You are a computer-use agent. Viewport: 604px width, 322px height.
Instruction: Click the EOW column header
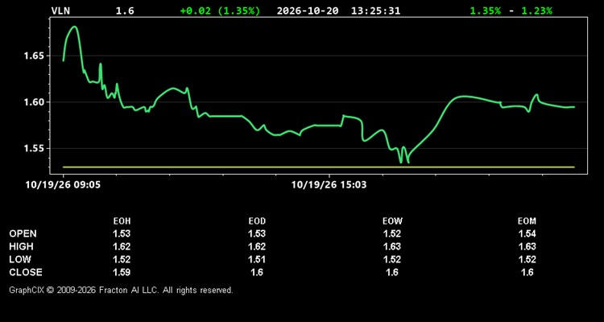point(392,221)
